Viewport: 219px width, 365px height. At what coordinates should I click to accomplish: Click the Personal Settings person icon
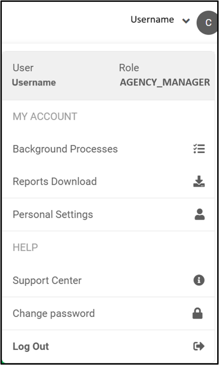tap(199, 214)
